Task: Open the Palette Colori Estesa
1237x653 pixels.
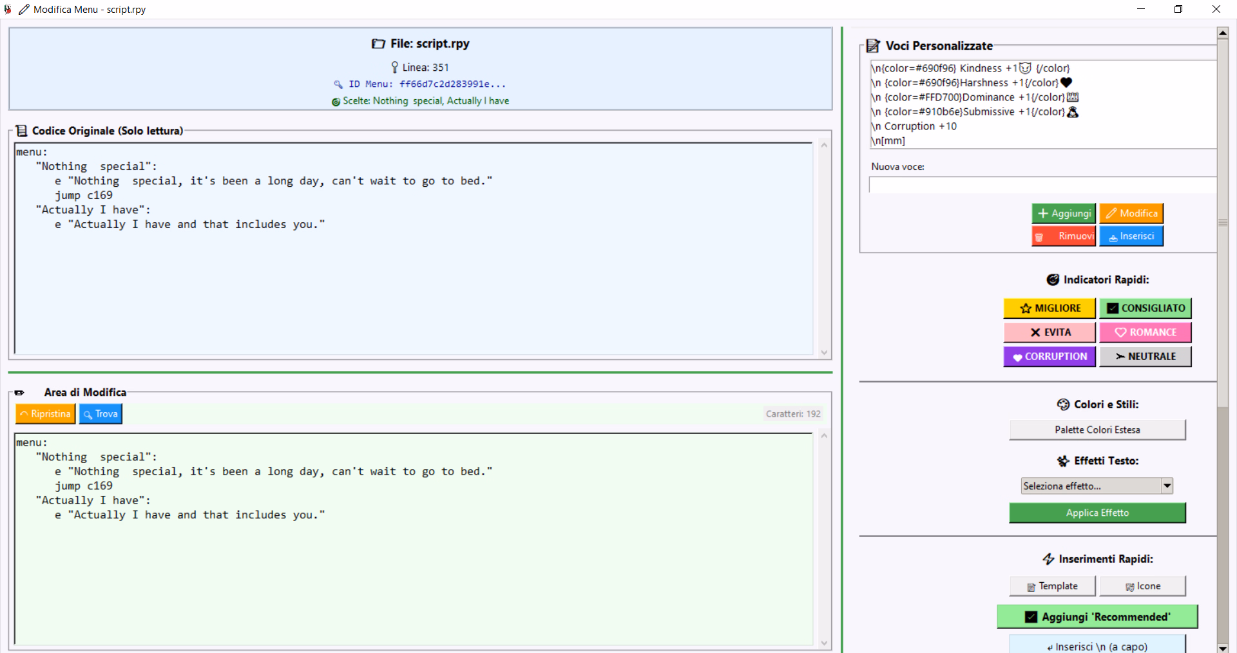Action: click(1097, 430)
